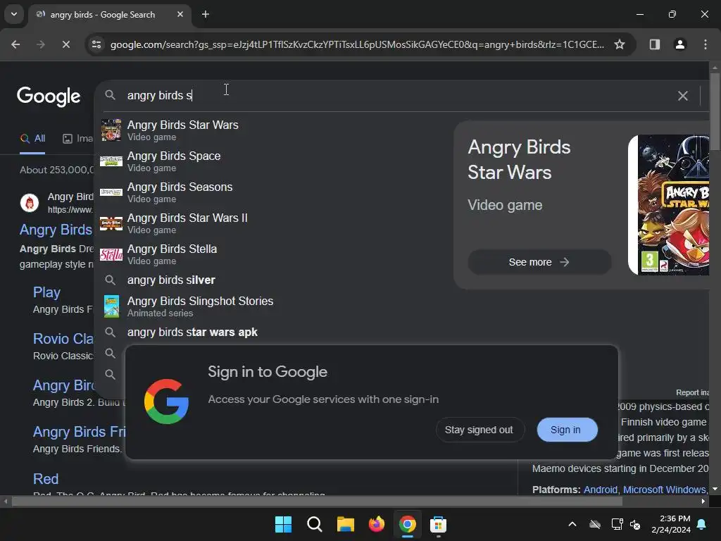Click the search magnifier in search box
Image resolution: width=721 pixels, height=541 pixels.
(110, 95)
